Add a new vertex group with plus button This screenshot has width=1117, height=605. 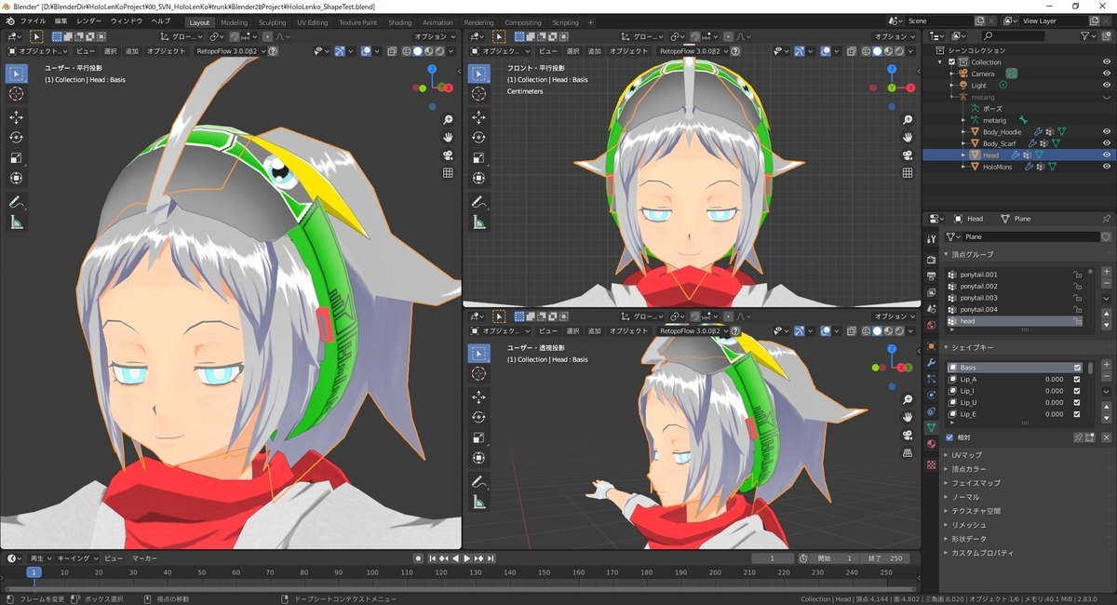point(1106,274)
